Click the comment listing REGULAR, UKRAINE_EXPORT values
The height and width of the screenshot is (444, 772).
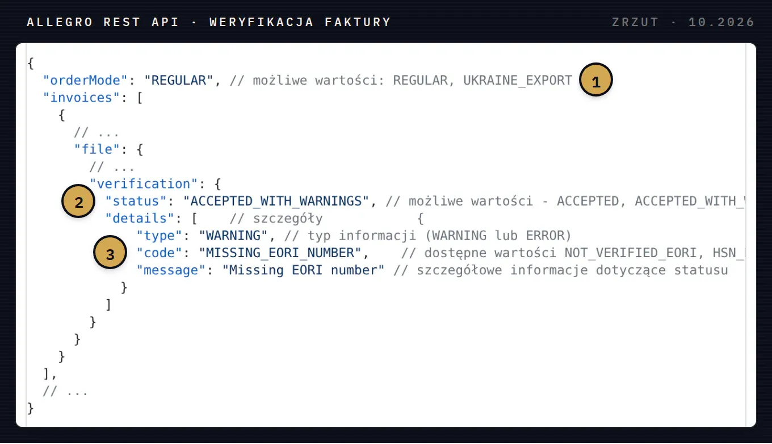point(401,80)
